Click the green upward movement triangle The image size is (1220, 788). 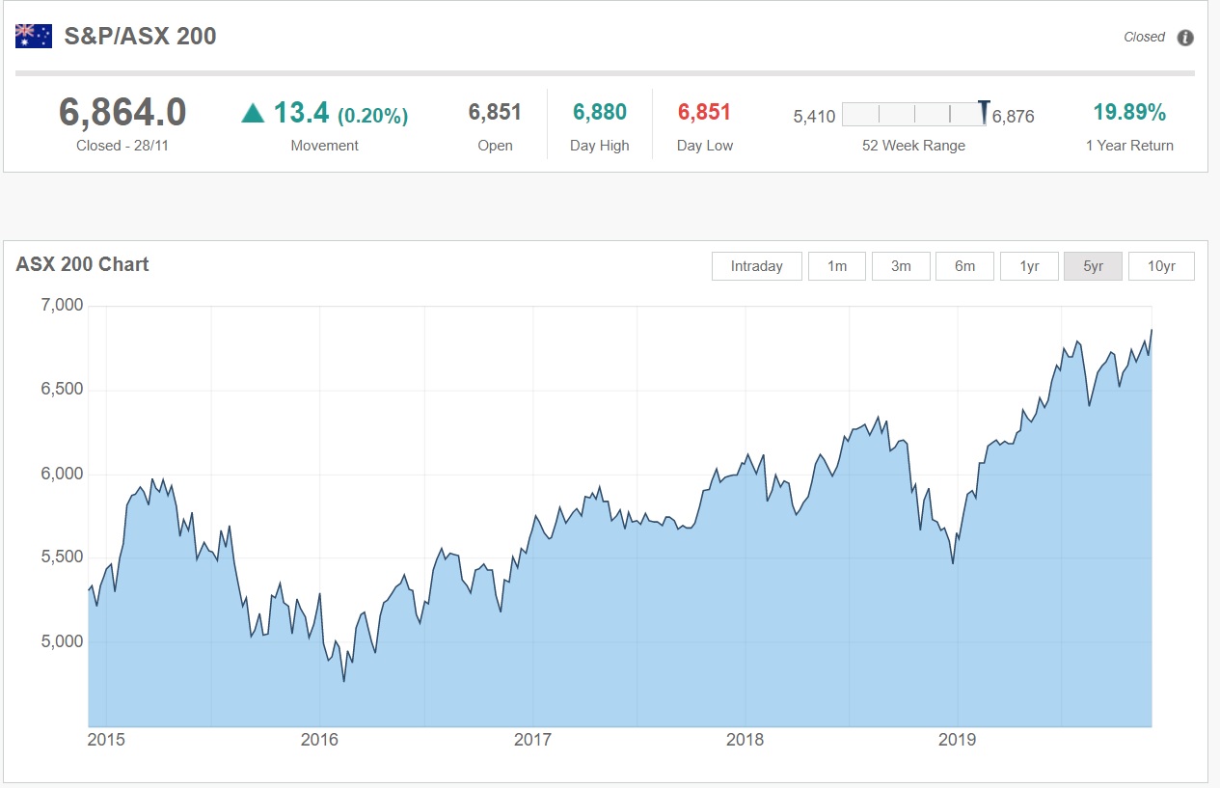(x=253, y=114)
